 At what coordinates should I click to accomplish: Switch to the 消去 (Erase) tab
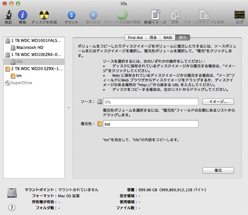(x=153, y=38)
